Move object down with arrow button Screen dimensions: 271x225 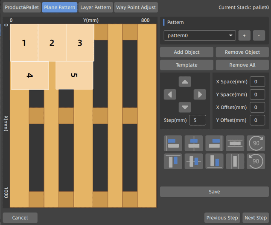click(x=185, y=107)
